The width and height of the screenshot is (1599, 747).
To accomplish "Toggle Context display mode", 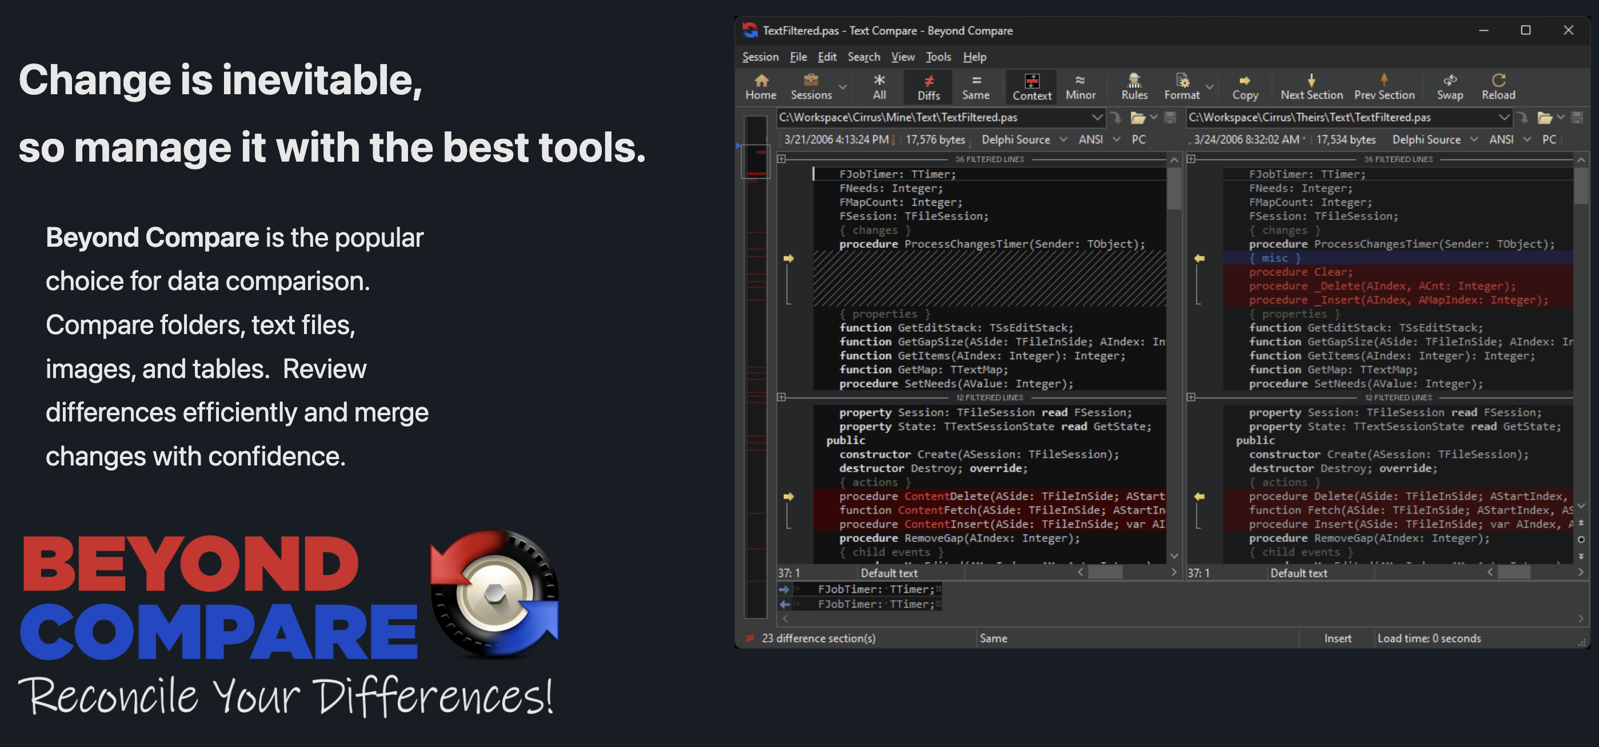I will [1032, 87].
